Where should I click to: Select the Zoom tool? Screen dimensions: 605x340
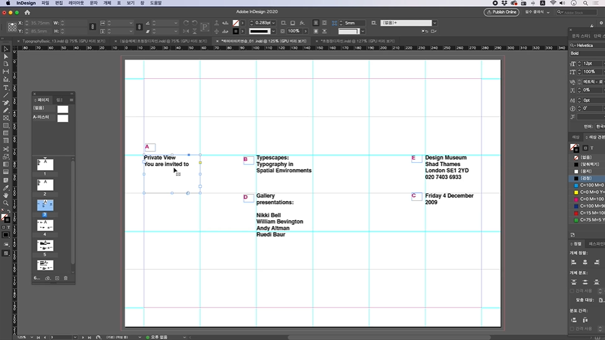[x=6, y=203]
